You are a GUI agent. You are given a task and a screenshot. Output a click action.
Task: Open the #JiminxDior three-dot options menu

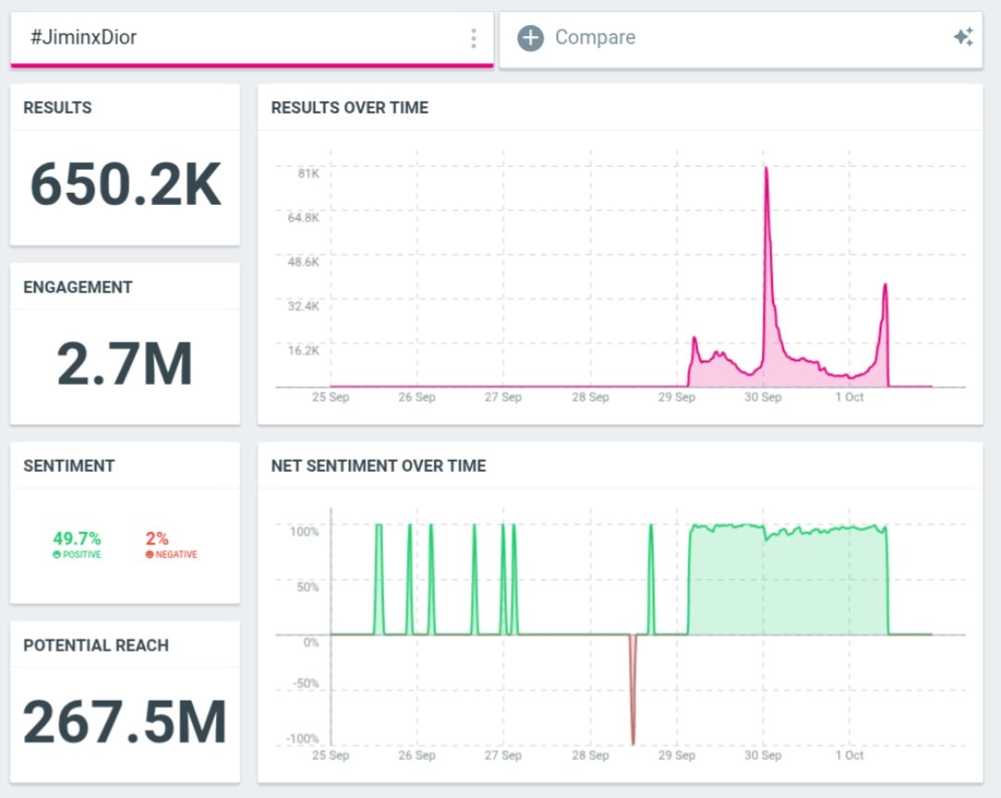tap(474, 38)
